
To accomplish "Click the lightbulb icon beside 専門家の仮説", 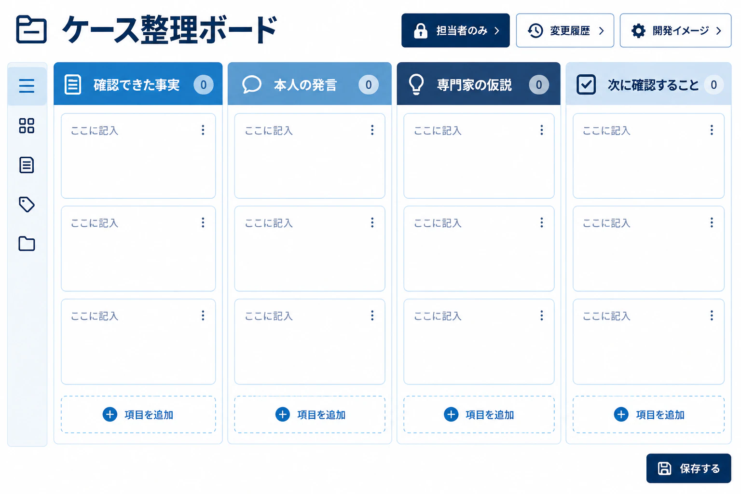I will [x=416, y=84].
